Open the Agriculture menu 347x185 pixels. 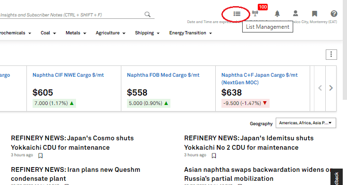110,33
